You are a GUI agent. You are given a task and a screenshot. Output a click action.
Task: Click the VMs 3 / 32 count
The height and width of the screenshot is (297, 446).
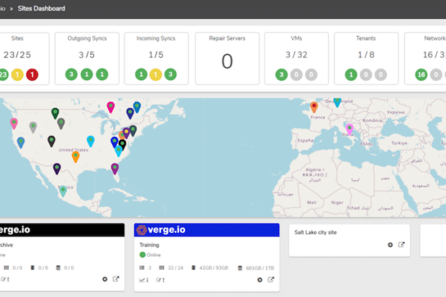tap(297, 55)
